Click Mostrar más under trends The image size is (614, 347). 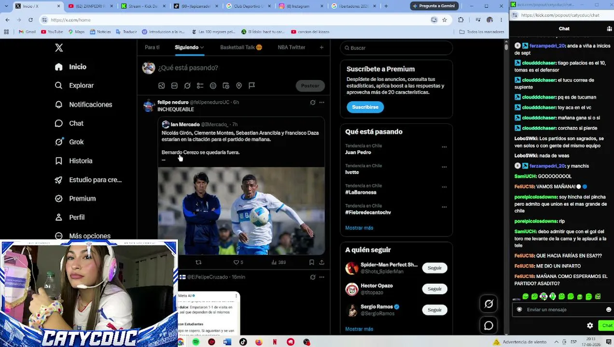359,228
